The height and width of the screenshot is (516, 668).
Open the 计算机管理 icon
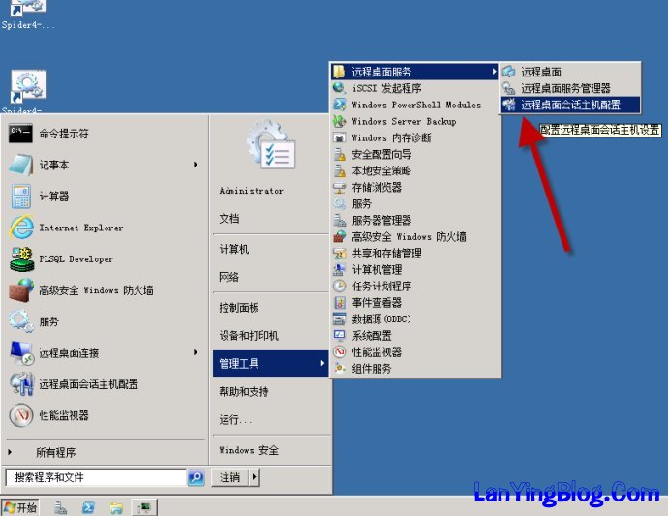340,270
